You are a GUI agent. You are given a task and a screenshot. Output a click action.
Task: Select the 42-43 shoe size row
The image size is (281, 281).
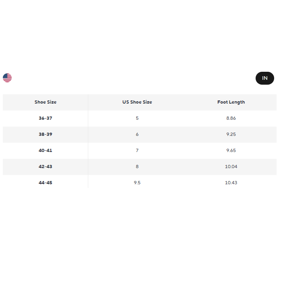(46, 167)
